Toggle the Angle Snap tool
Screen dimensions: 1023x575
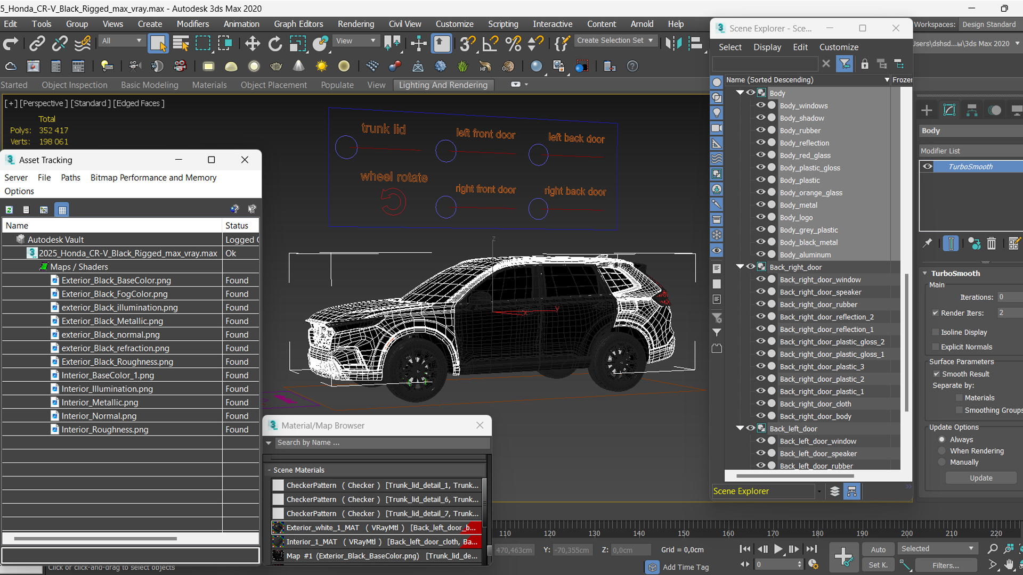[490, 44]
